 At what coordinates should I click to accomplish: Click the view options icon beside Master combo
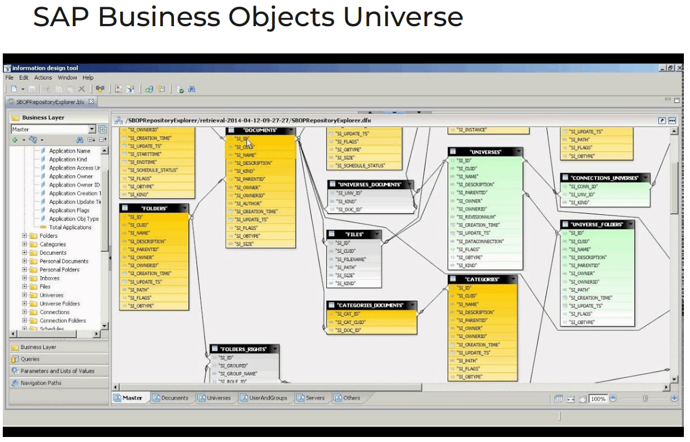coord(102,129)
